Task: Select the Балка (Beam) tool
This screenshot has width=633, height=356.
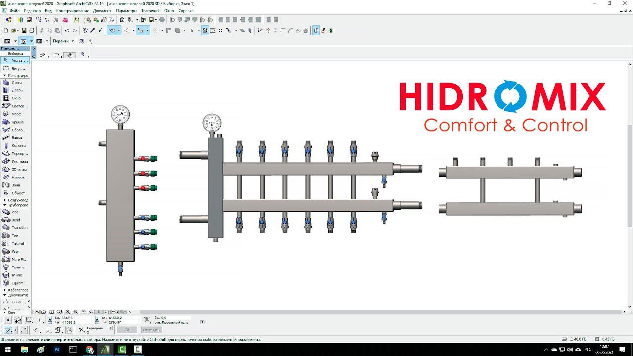Action: [x=15, y=138]
